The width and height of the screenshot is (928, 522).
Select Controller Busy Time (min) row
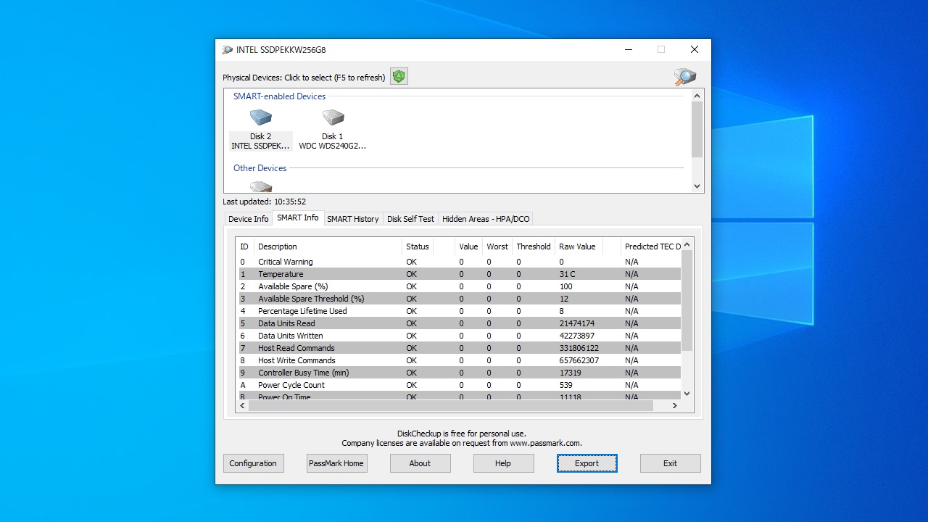pyautogui.click(x=460, y=373)
